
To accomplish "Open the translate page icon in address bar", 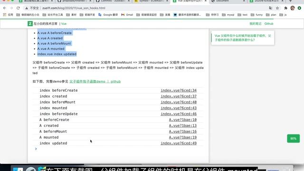I will pos(270,8).
